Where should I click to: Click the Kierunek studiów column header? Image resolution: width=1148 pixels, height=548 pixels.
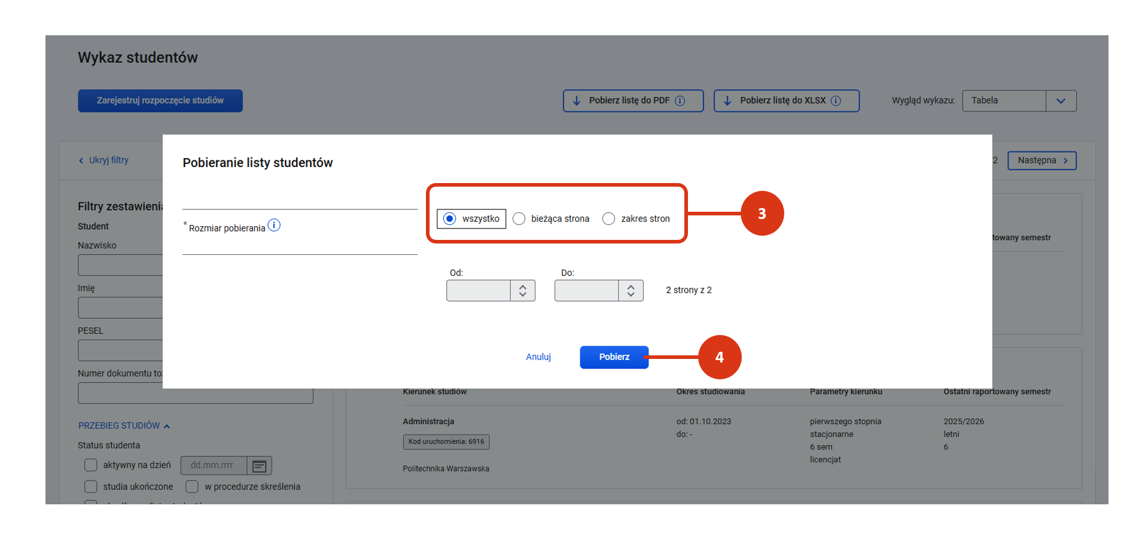[x=434, y=392]
